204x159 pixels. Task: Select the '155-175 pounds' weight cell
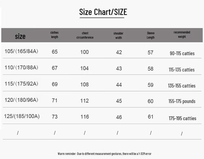(182, 101)
